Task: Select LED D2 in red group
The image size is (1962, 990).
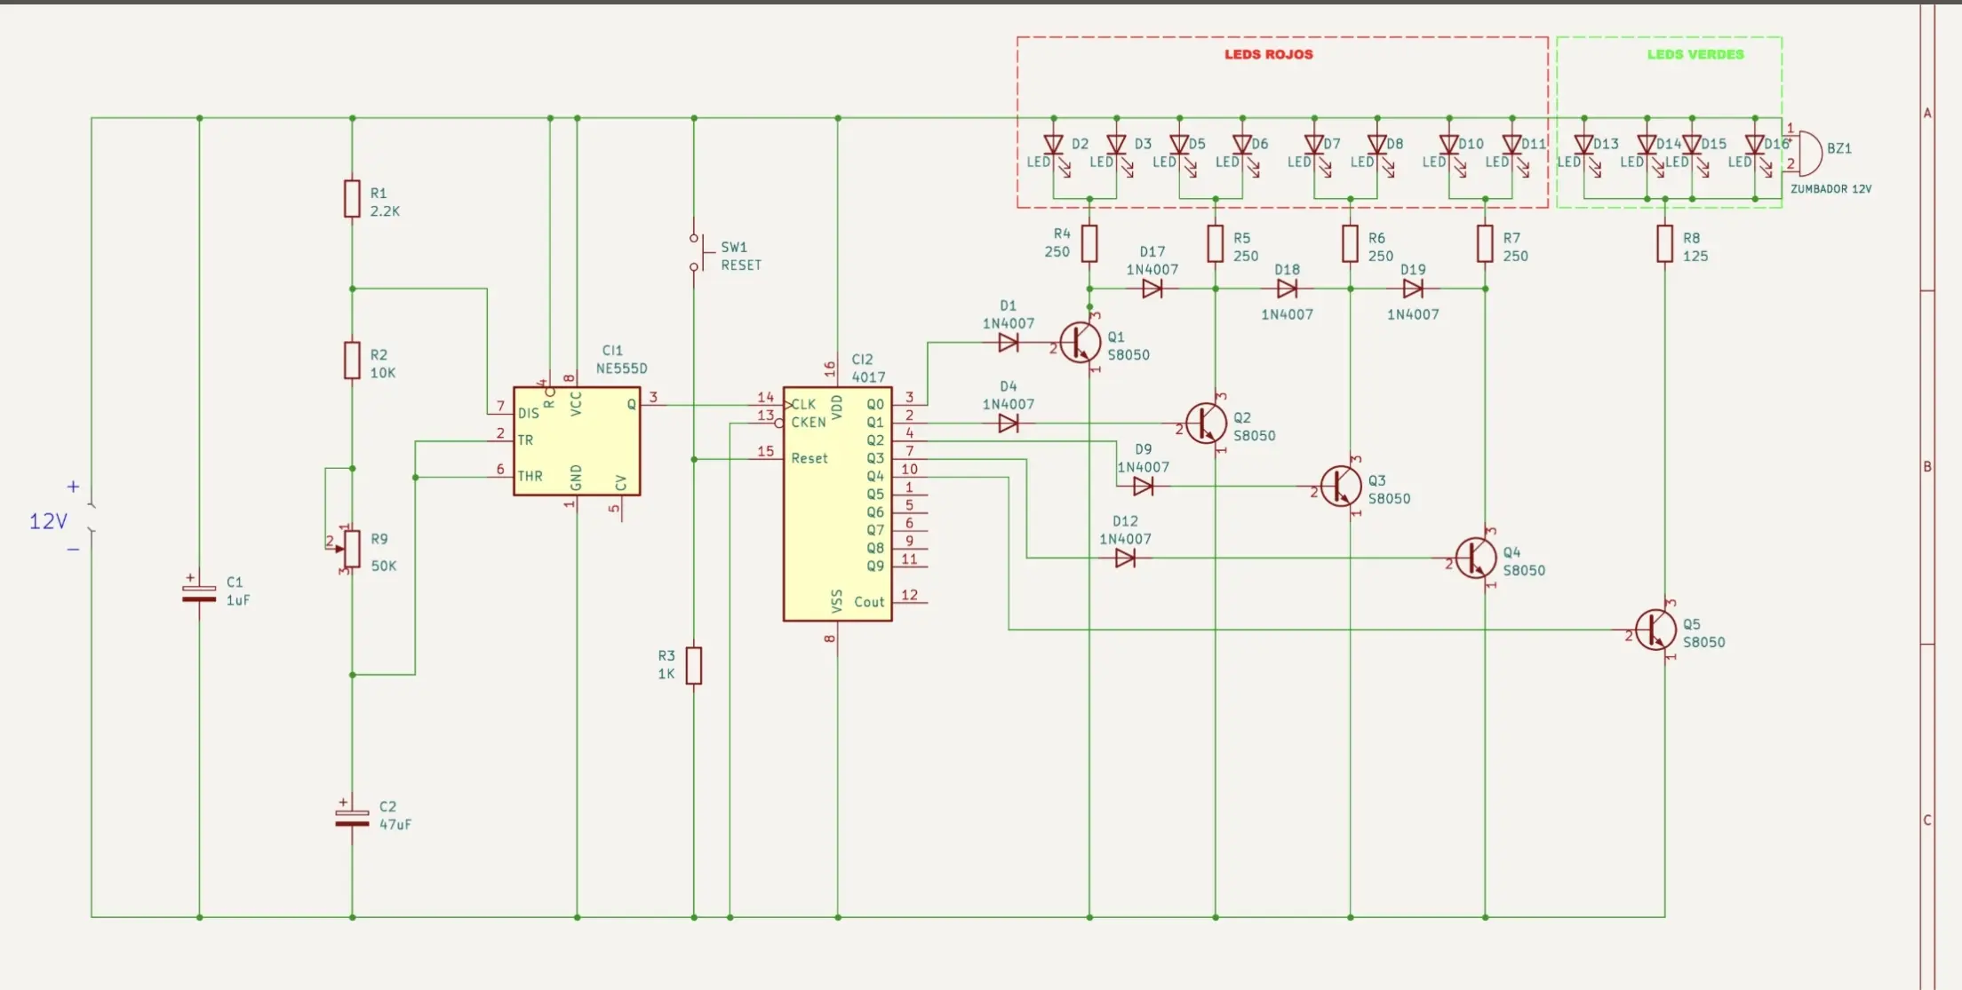Action: pos(1054,146)
